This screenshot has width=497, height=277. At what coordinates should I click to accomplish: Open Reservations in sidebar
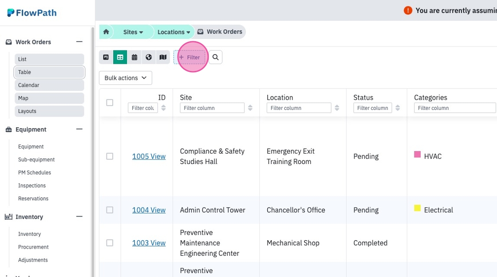tap(33, 199)
